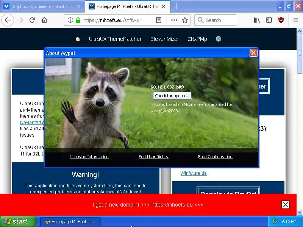Close the Homepage M. Hoefs tab
The width and height of the screenshot is (303, 227).
(164, 6)
